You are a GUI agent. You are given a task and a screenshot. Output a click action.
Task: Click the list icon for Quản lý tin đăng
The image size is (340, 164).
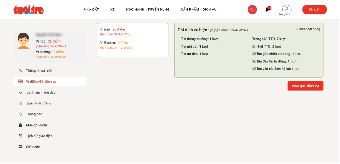click(x=20, y=103)
